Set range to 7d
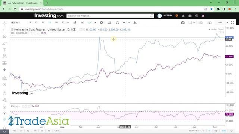Viewport: 239px width, 134px height. [42, 131]
